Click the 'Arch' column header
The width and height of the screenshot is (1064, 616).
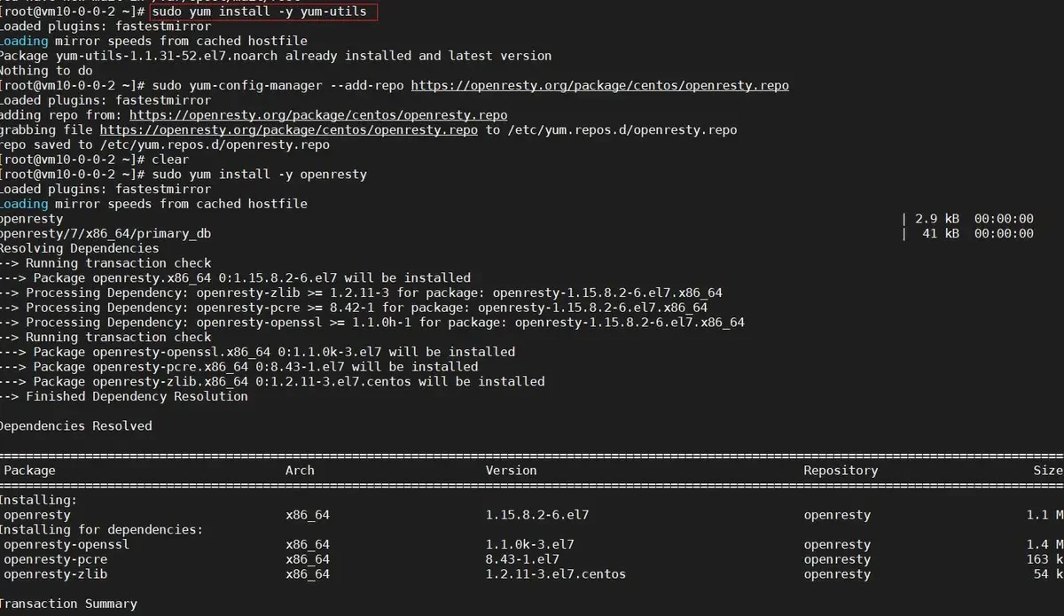pos(300,471)
